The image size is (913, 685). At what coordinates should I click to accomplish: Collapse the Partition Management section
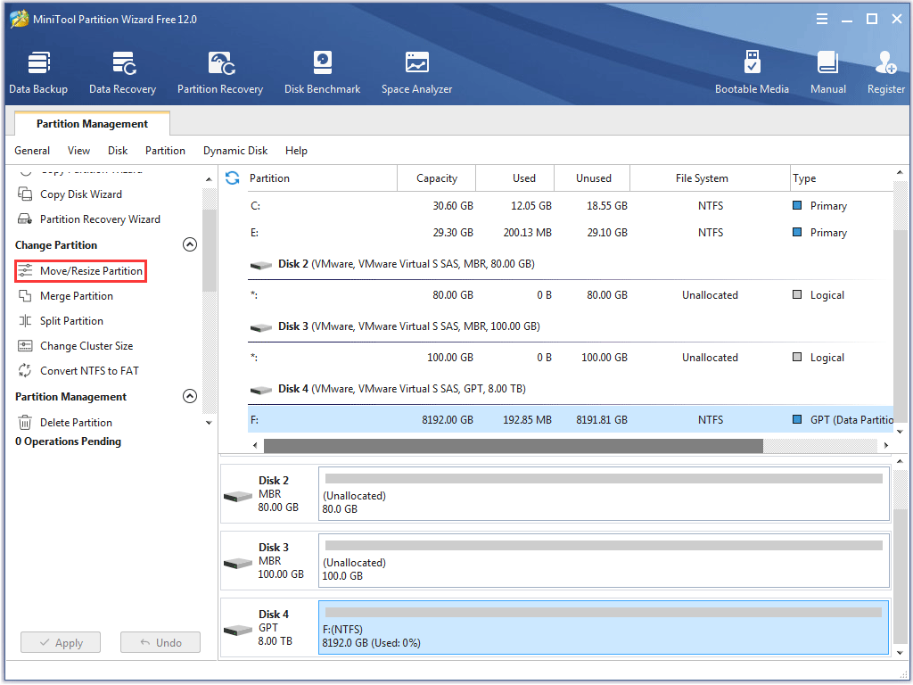point(190,396)
